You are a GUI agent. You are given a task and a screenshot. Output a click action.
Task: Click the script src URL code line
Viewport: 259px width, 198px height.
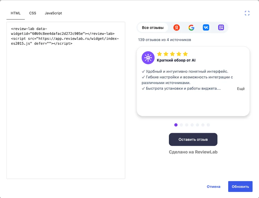[x=65, y=41]
